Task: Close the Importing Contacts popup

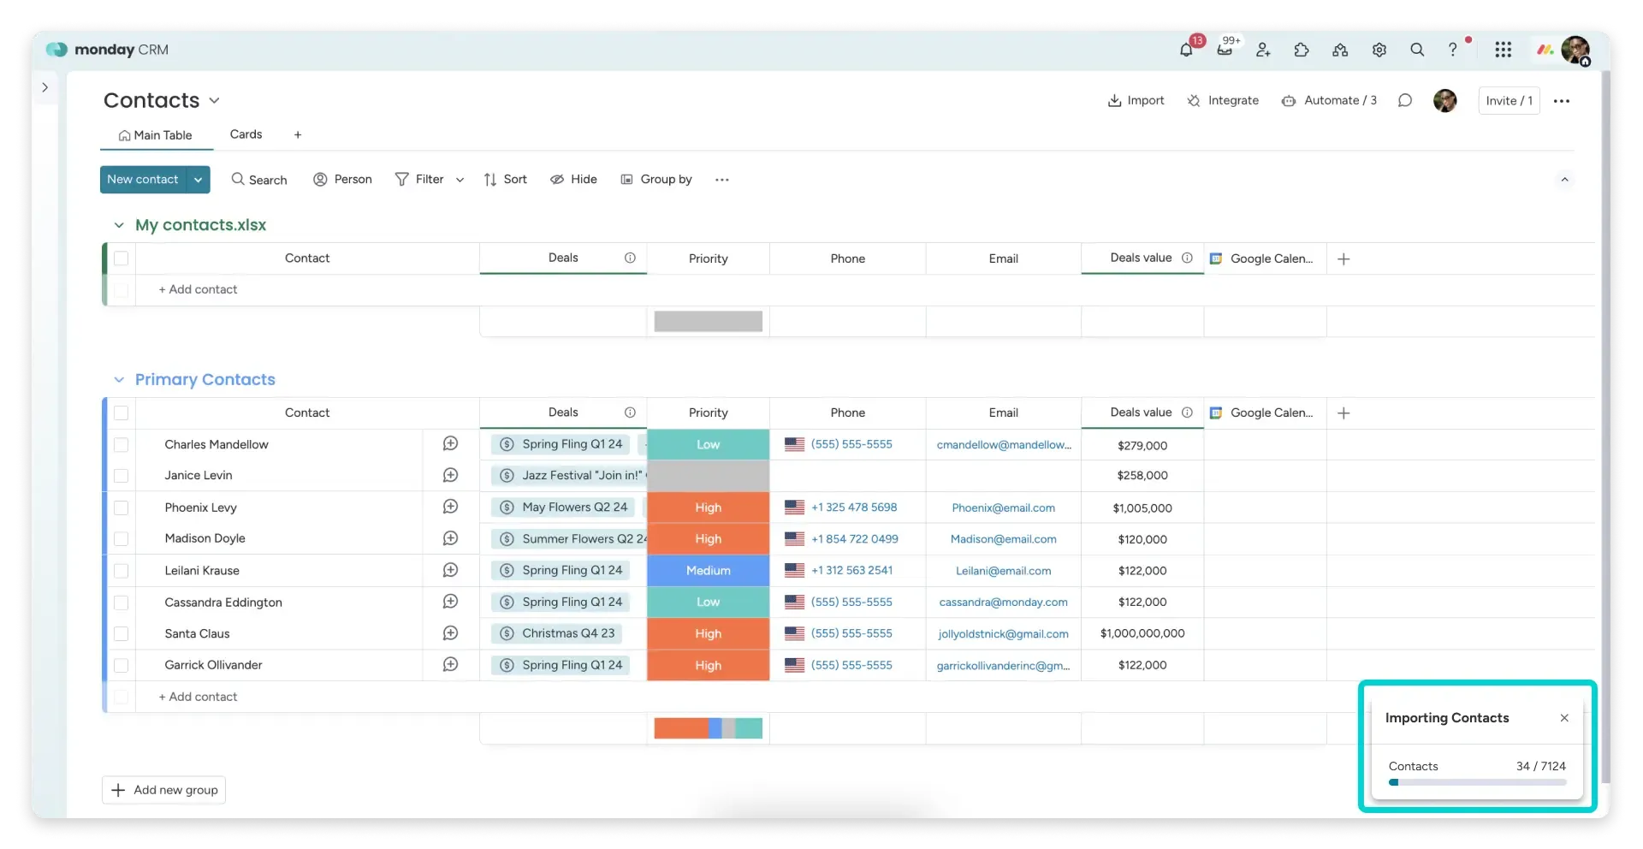Action: click(x=1563, y=718)
